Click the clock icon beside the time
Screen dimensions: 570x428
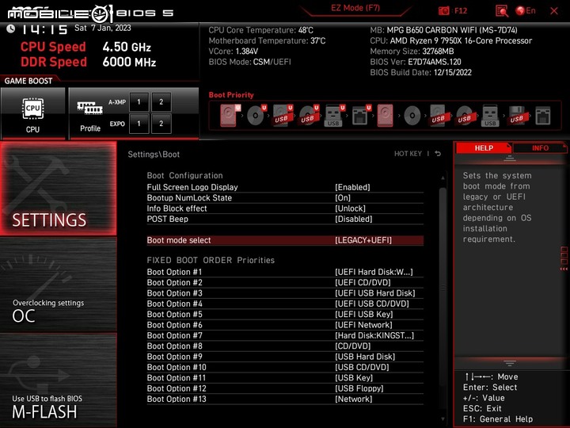[10, 29]
